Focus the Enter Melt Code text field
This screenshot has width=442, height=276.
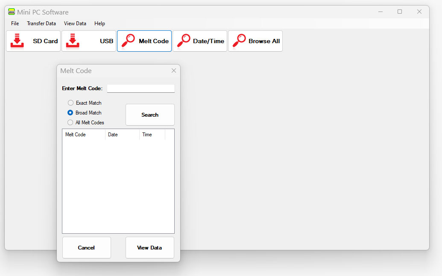click(x=141, y=88)
